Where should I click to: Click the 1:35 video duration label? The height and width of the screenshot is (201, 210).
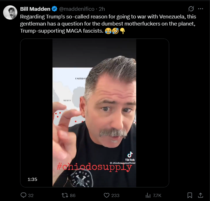(32, 179)
